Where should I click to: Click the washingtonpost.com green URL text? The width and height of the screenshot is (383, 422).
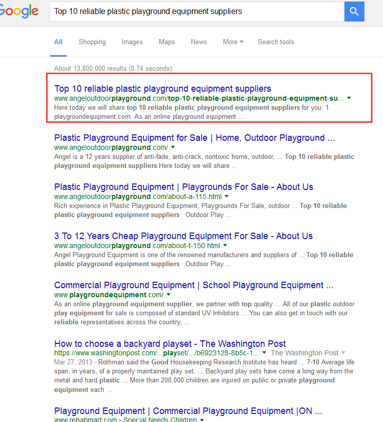point(156,353)
